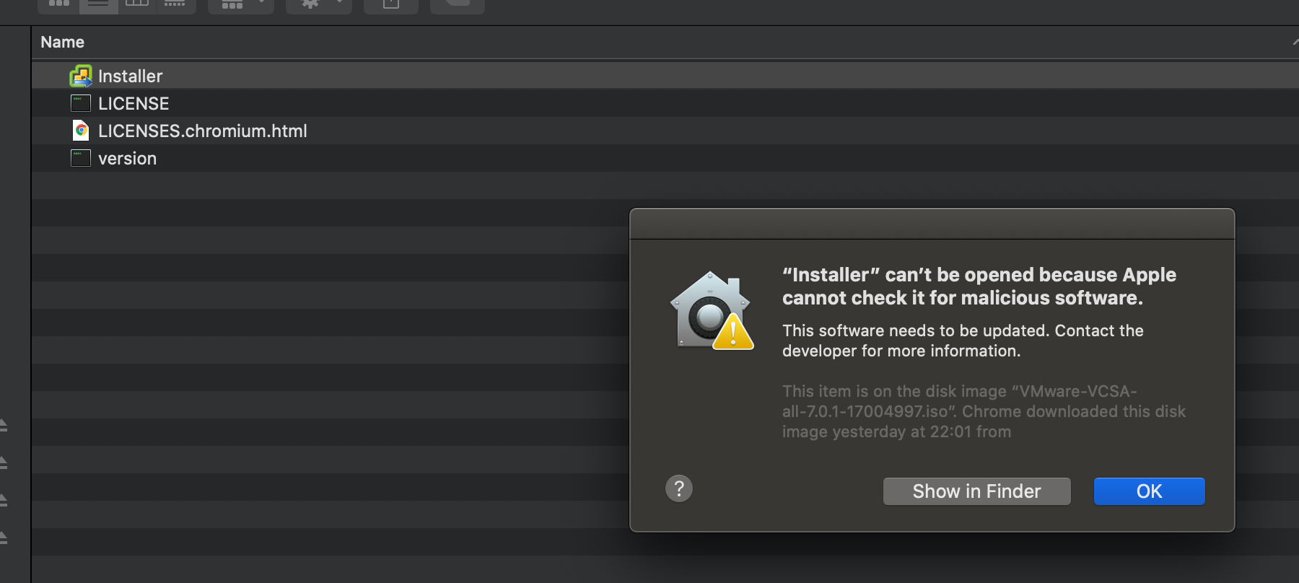
Task: Switch Finder to gallery view
Action: point(175,4)
